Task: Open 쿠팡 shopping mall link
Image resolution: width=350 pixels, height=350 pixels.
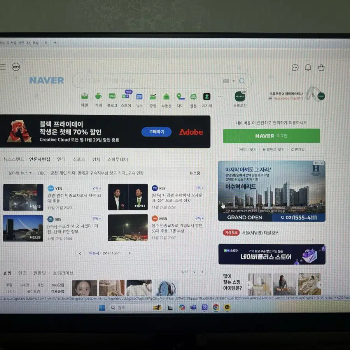Action: [9, 285]
